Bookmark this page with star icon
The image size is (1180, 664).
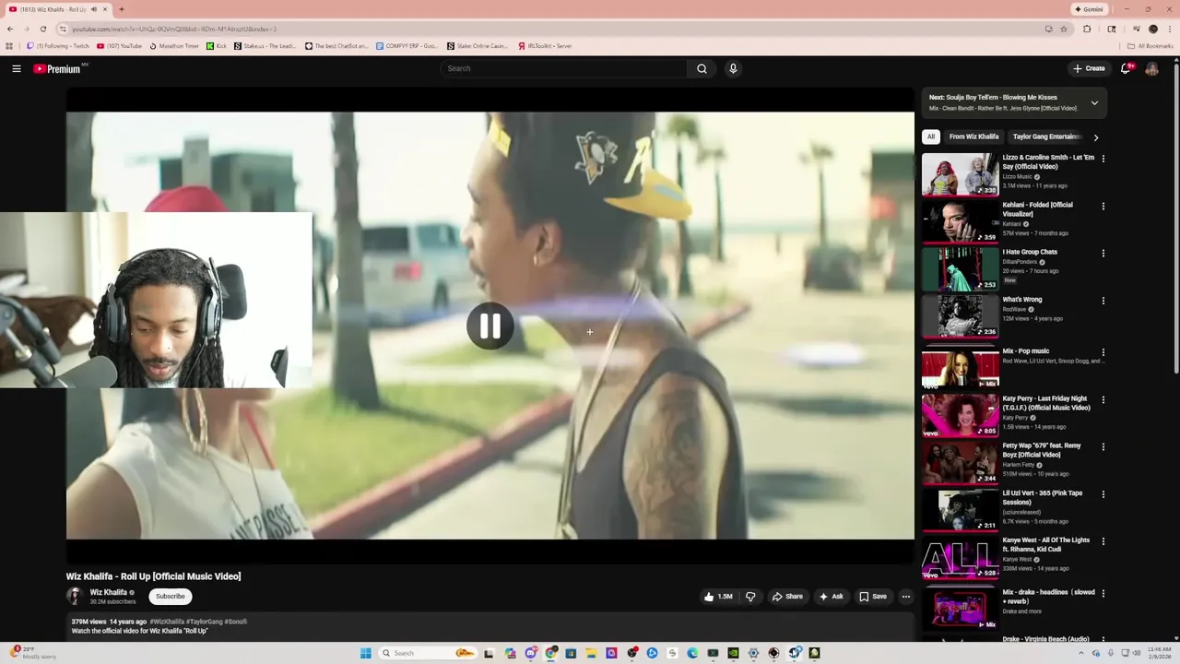[1064, 29]
